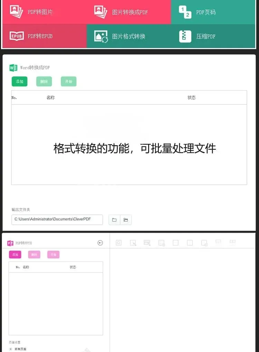The image size is (259, 352).
Task: Open the 图片转换成PDF tile
Action: coord(129,12)
